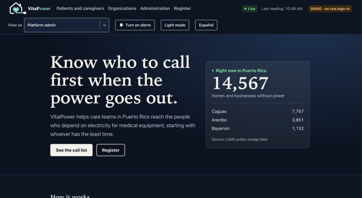362x198 pixels.
Task: Click the 14,567 outage count
Action: pos(240,83)
